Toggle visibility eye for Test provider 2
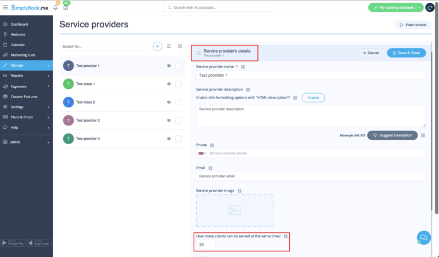 tap(169, 121)
